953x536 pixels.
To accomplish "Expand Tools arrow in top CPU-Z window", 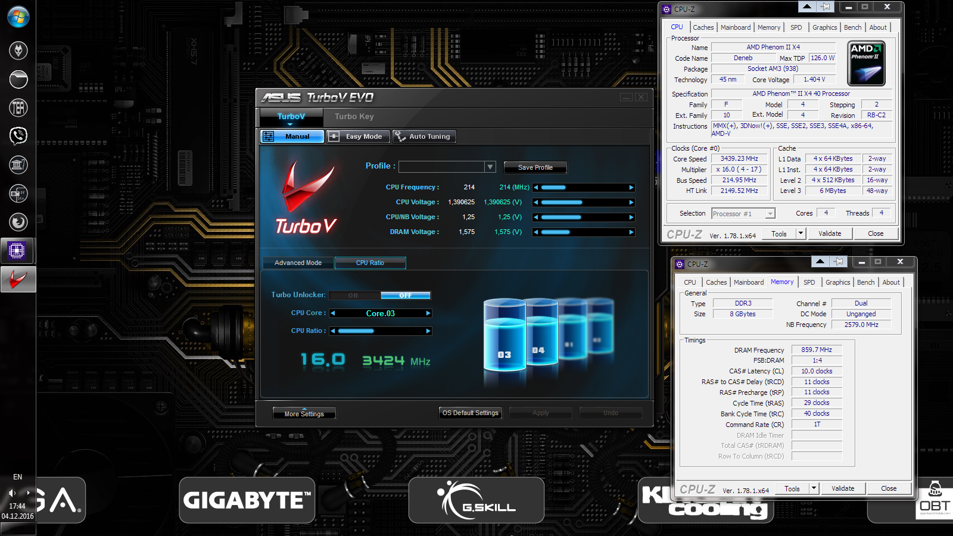I will pyautogui.click(x=801, y=233).
